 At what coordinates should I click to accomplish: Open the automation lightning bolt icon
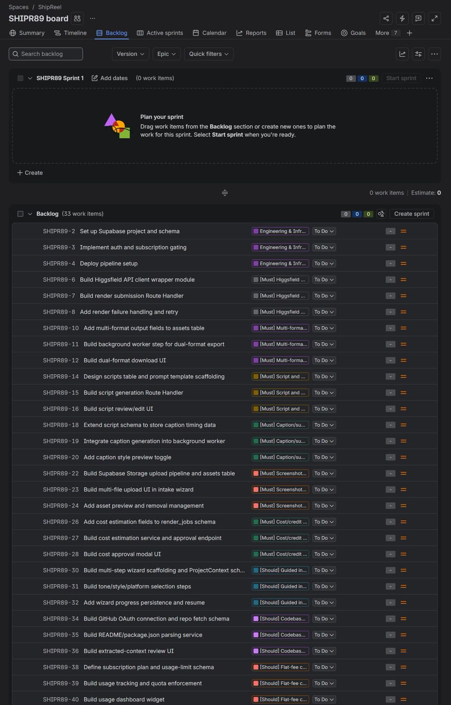pos(402,18)
